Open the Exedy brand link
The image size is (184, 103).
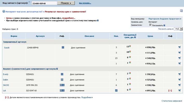click(x=6, y=74)
